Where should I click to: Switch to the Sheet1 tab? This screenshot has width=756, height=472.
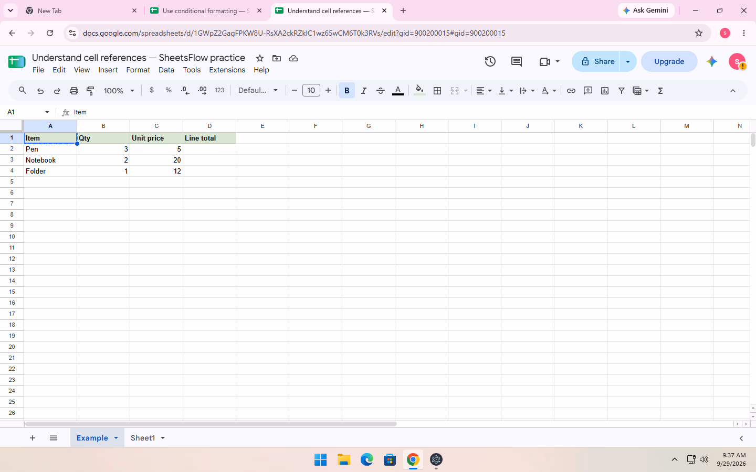(143, 438)
